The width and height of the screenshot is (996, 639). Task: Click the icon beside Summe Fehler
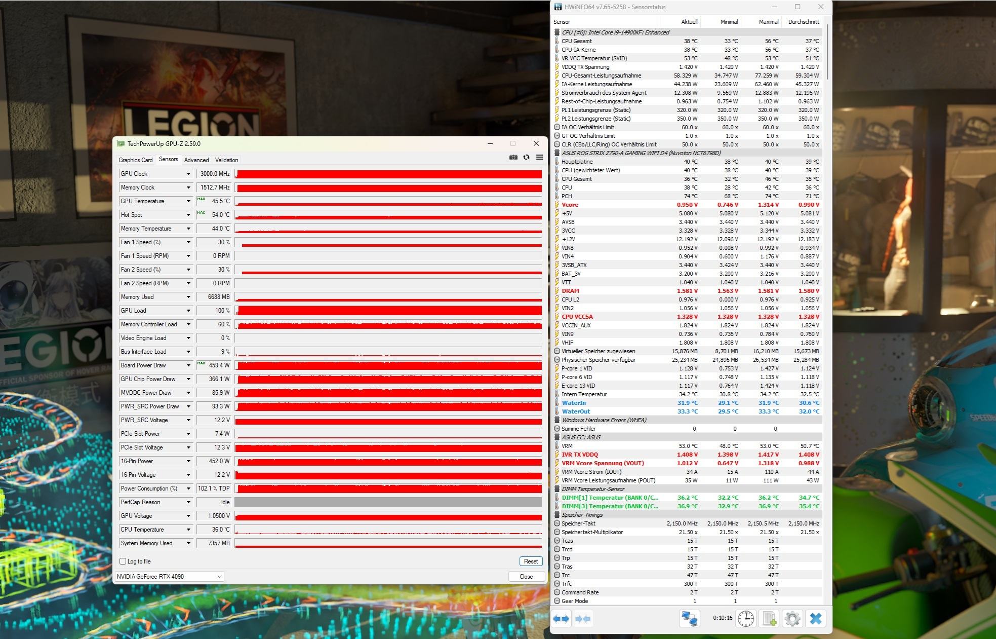point(557,429)
